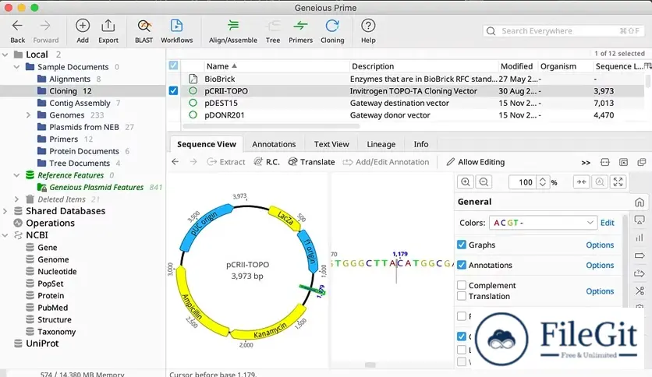Click the Tree builder icon
This screenshot has height=377, width=652.
(273, 26)
